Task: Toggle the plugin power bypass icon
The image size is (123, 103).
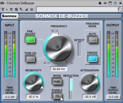Action: point(32,9)
